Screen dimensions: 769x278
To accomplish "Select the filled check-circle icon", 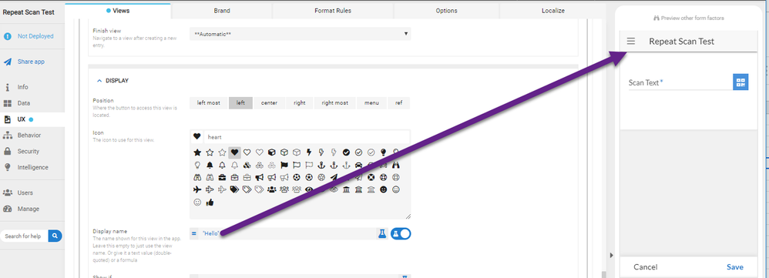I will point(346,152).
